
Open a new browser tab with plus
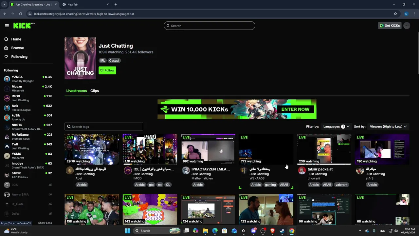pos(116,5)
